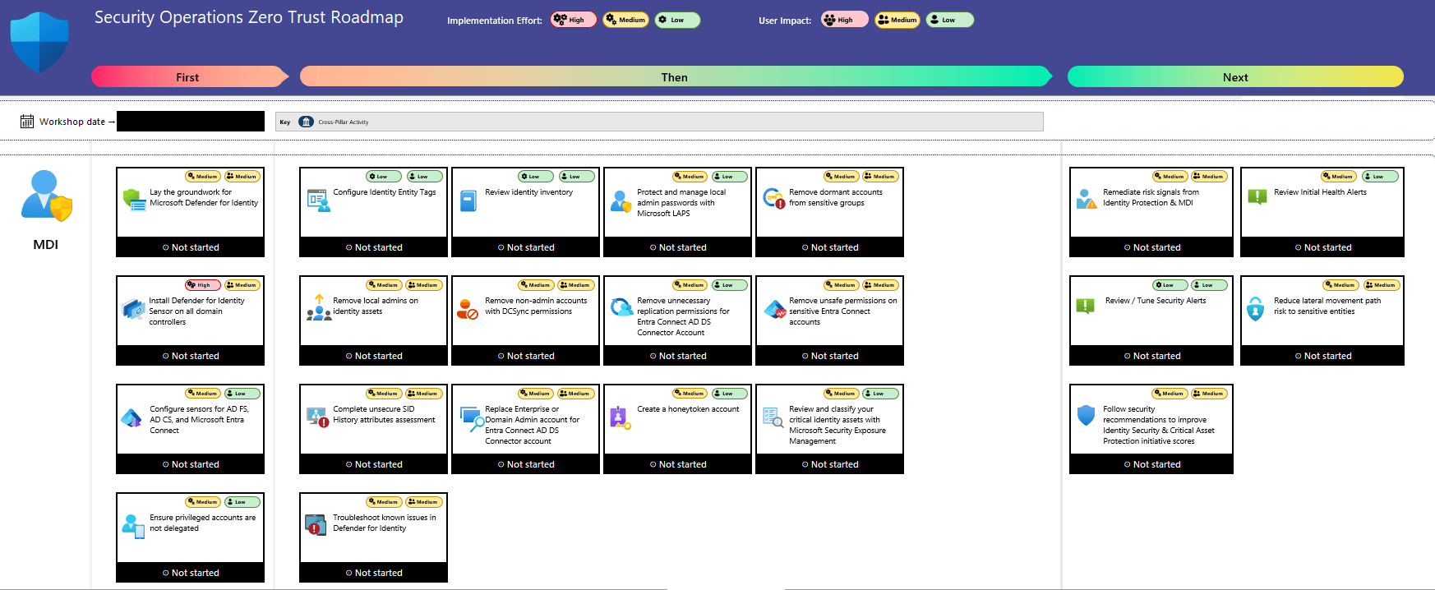Click icon on 'Review identity inventory' card
1435x590 pixels.
(x=468, y=201)
